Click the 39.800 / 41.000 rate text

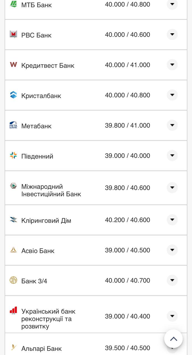(x=128, y=125)
